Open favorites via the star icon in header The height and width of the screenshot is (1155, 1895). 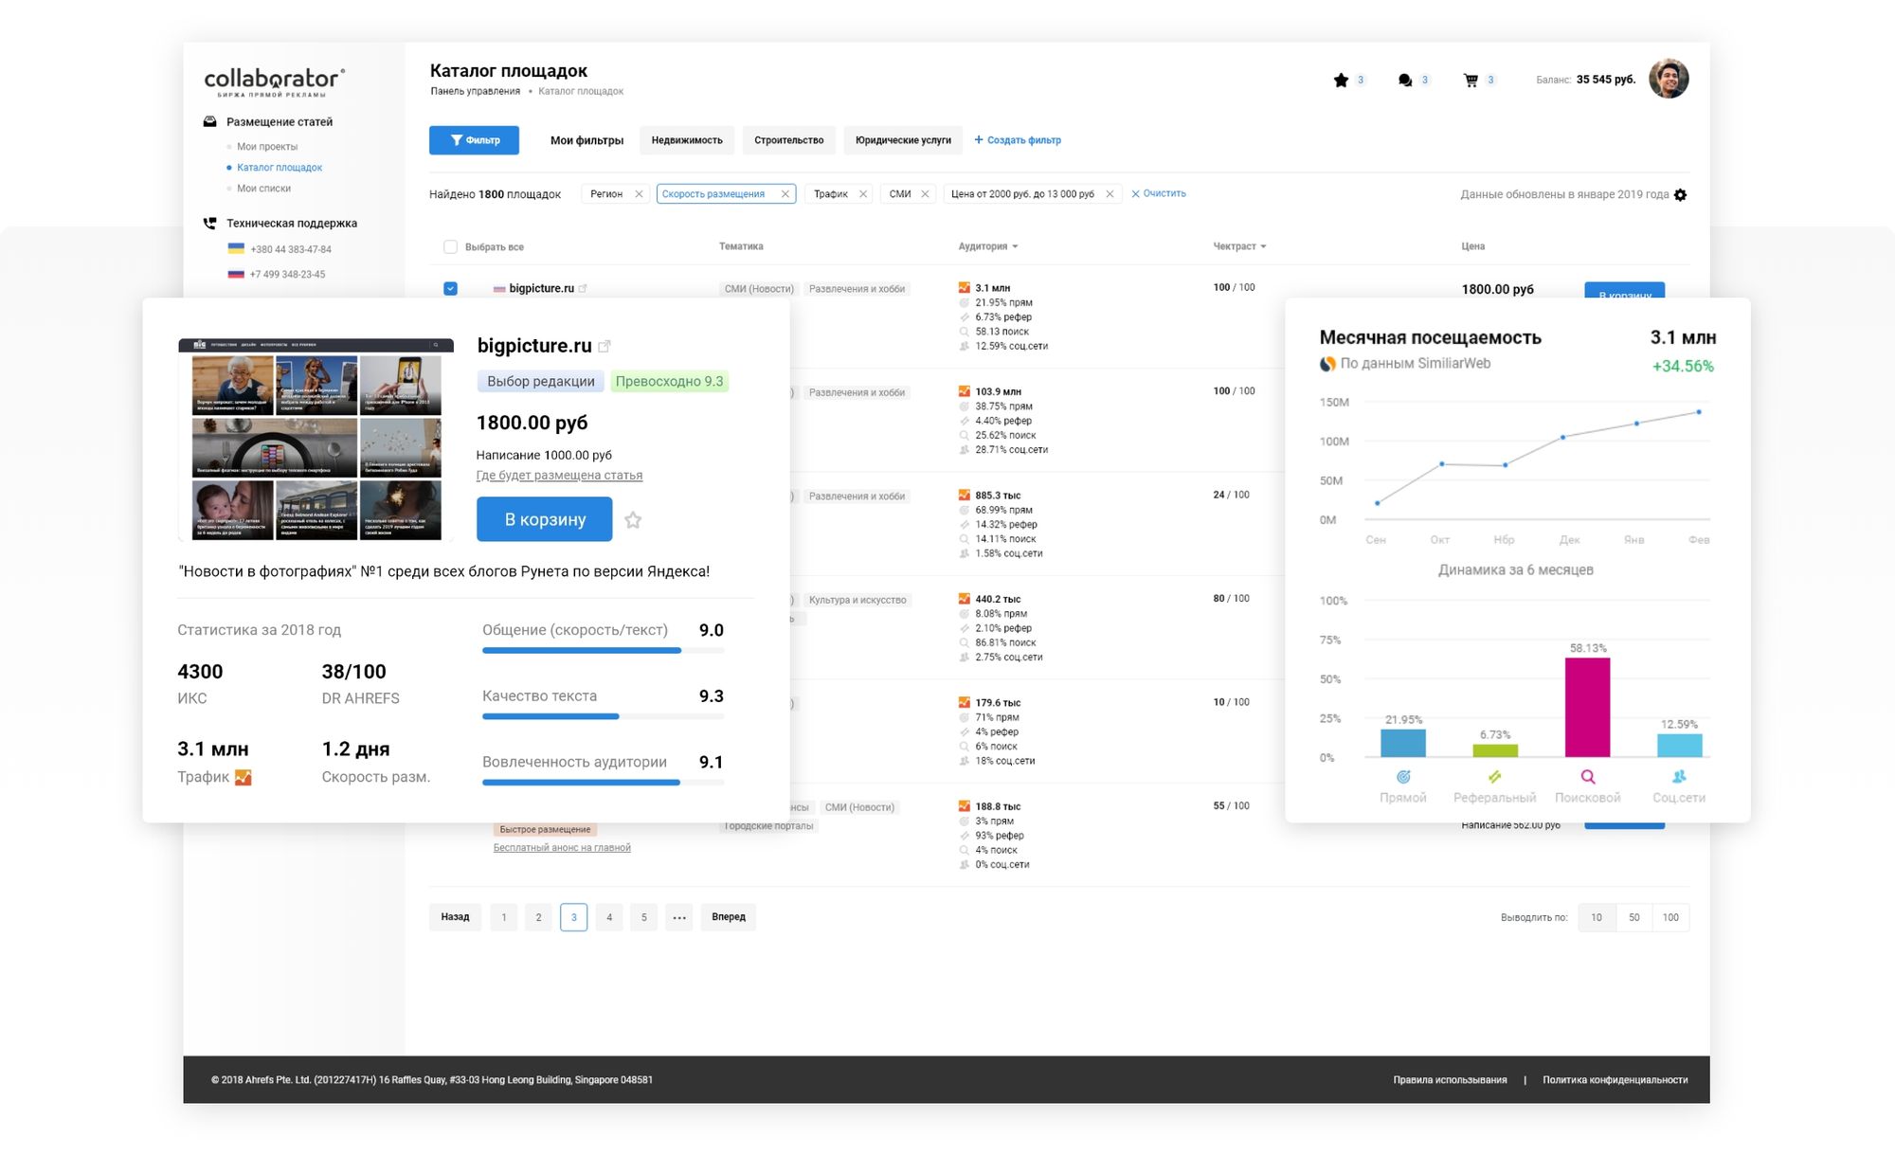[x=1340, y=81]
